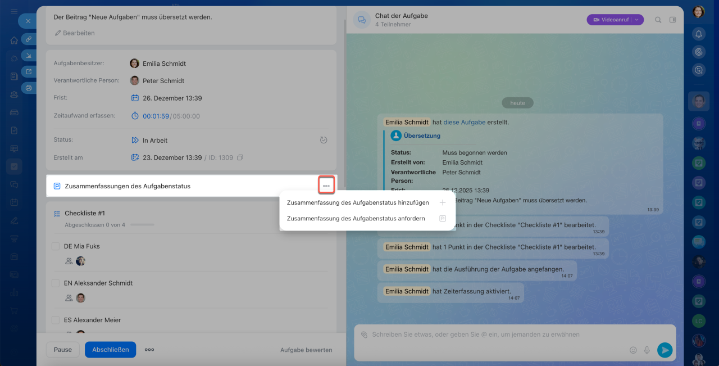Open the notifications bell
Screen dimensions: 719x366
point(699,34)
